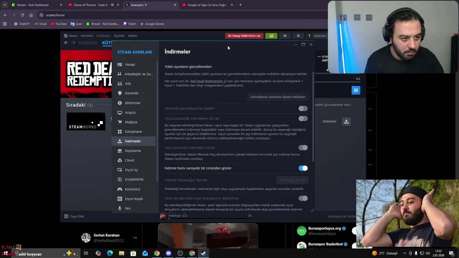Mute the Game of Thrones browser tab
This screenshot has height=258, width=459.
112,5
